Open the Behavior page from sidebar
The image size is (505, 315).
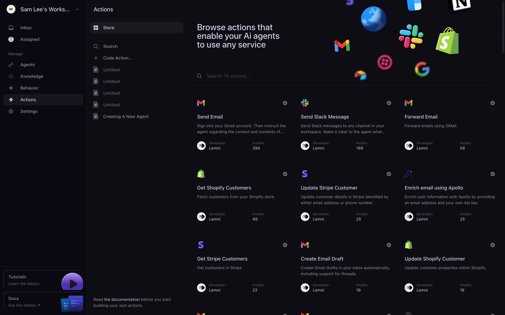tap(29, 88)
